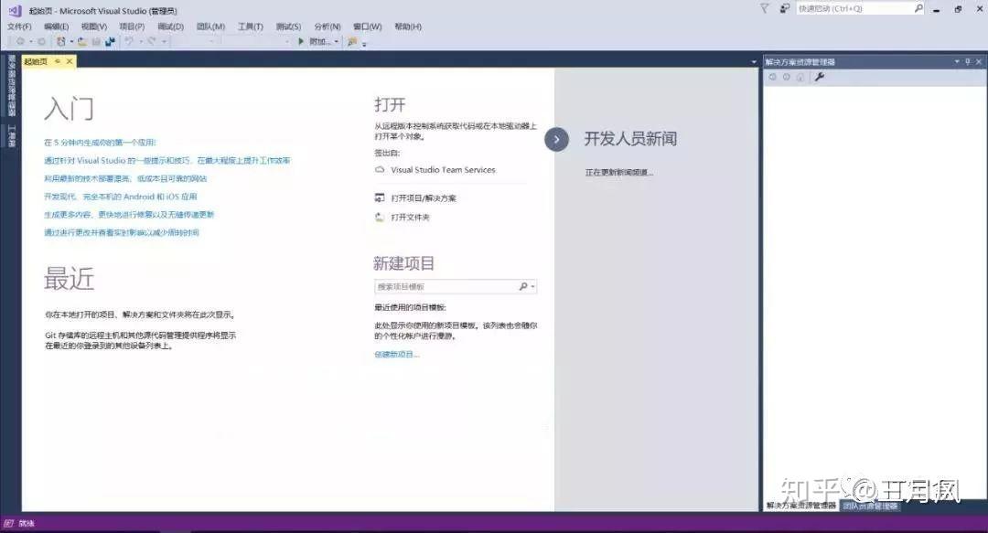Toggle auto-hide pin of Solution Explorer panel
The image size is (988, 533).
click(968, 62)
